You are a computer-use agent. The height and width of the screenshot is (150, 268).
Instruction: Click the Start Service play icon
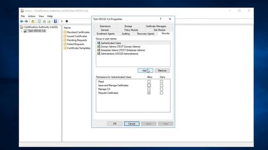(x=62, y=21)
